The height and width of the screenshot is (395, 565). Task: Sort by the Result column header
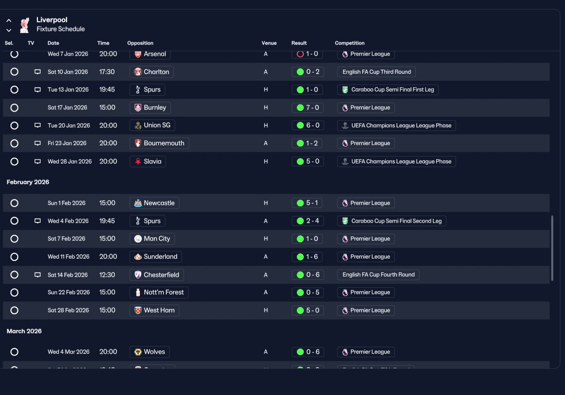[x=299, y=43]
